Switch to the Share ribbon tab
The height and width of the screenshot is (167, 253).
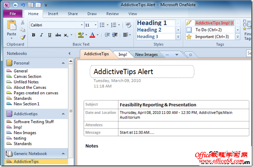[x=72, y=14]
